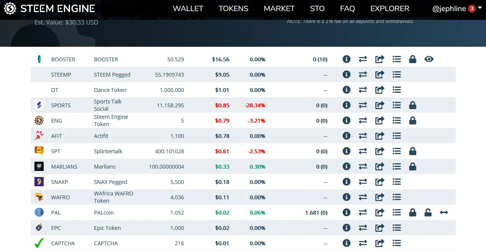Viewport: 486px width, 251px height.
Task: Click the Actifit token name
Action: click(x=101, y=136)
